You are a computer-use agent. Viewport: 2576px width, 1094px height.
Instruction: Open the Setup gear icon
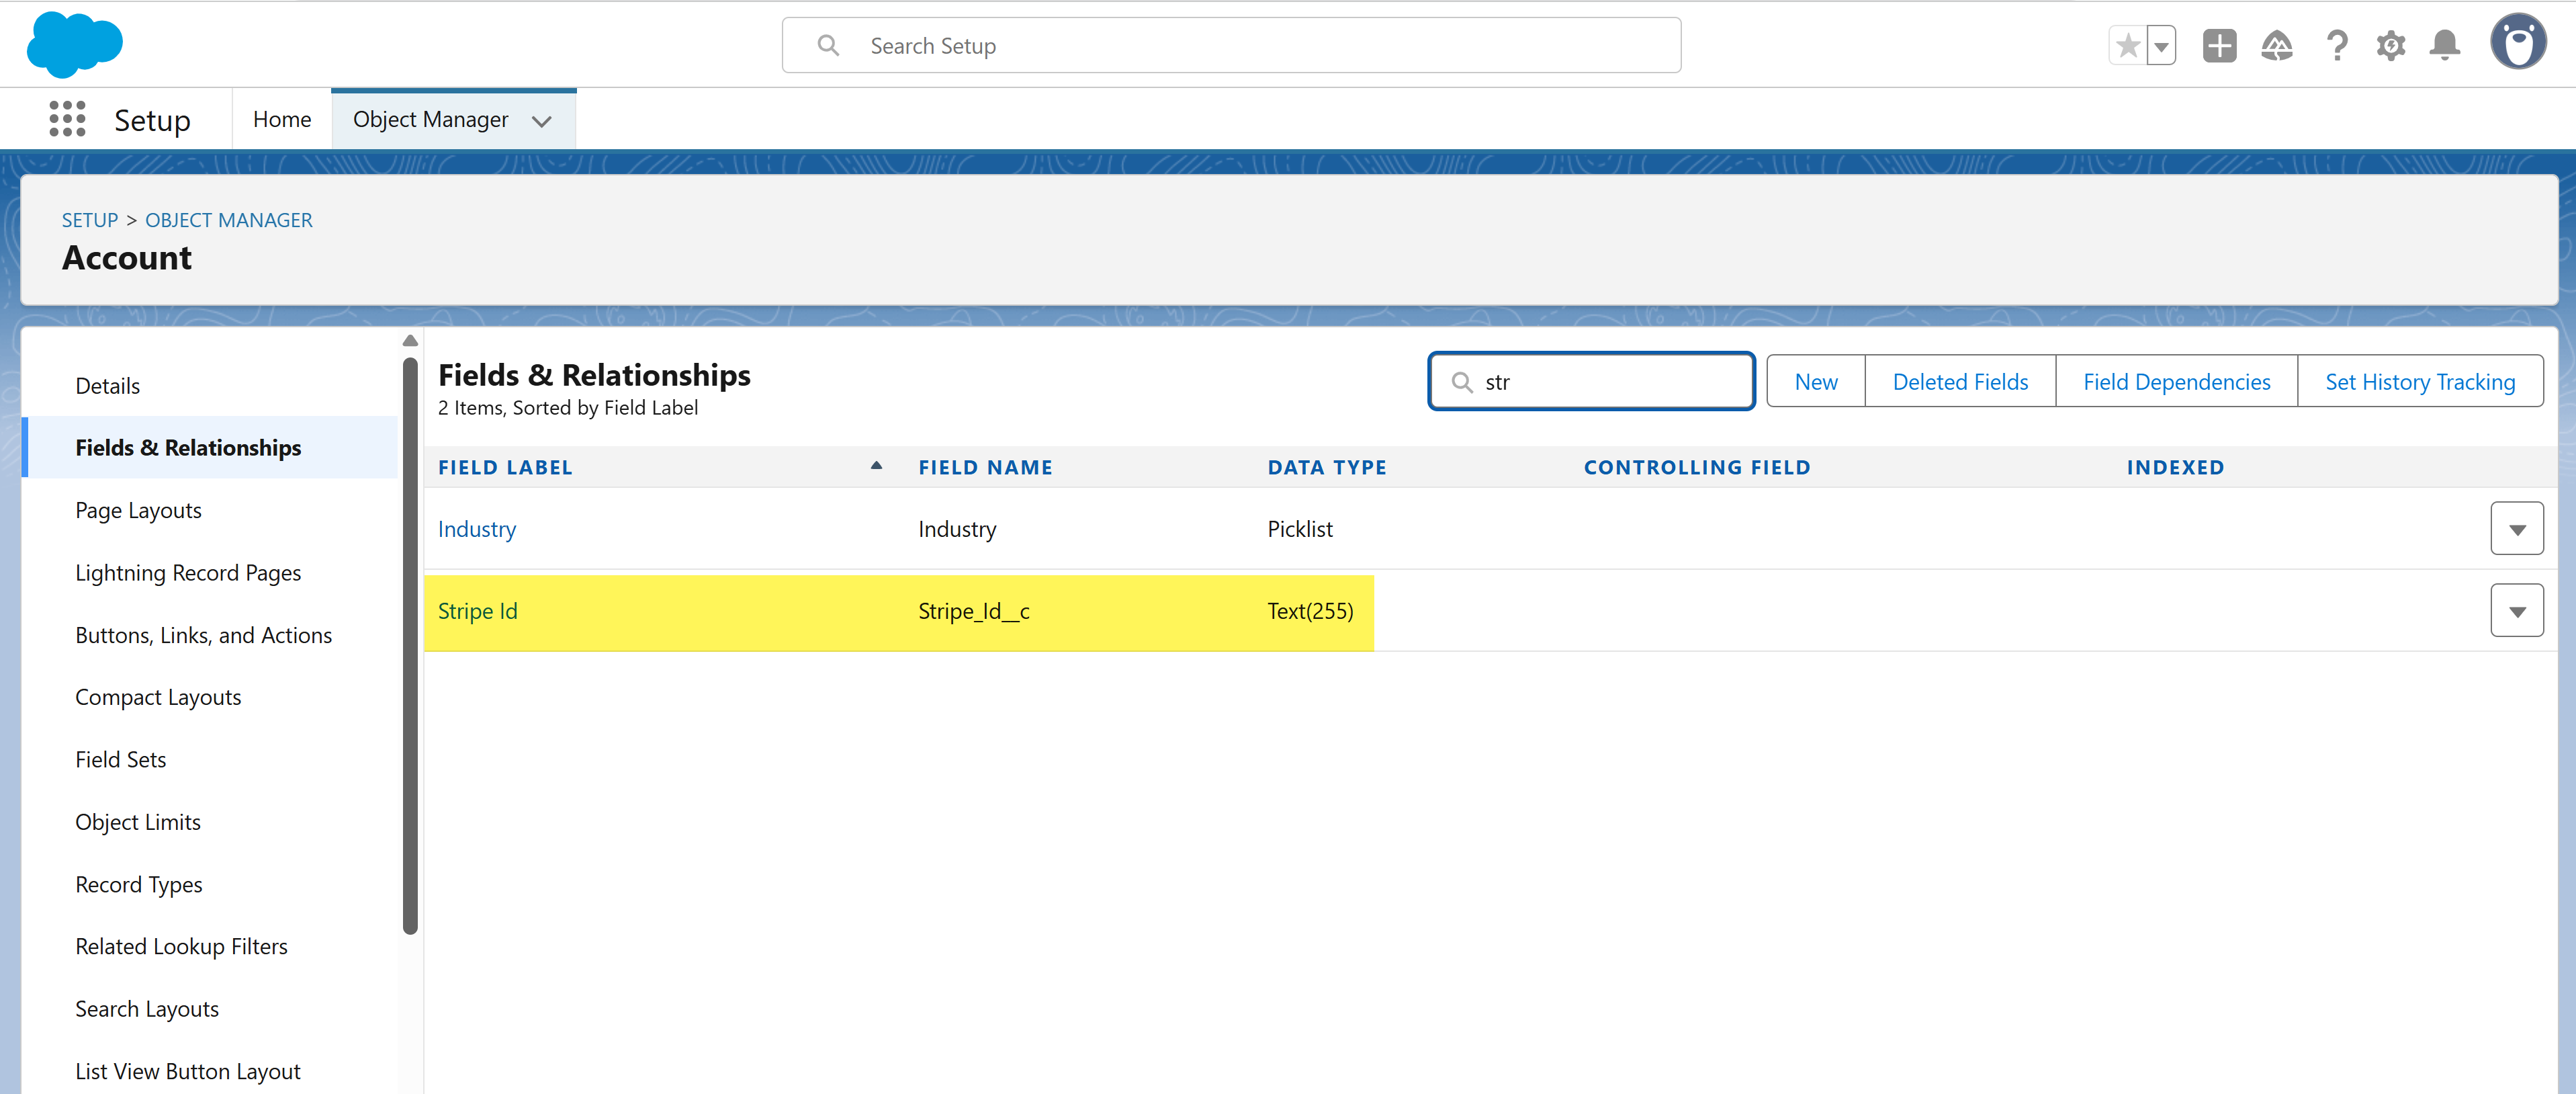[2391, 46]
